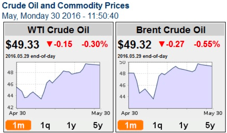Click the WTI -0.30% change value
The height and width of the screenshot is (133, 227).
[x=95, y=44]
